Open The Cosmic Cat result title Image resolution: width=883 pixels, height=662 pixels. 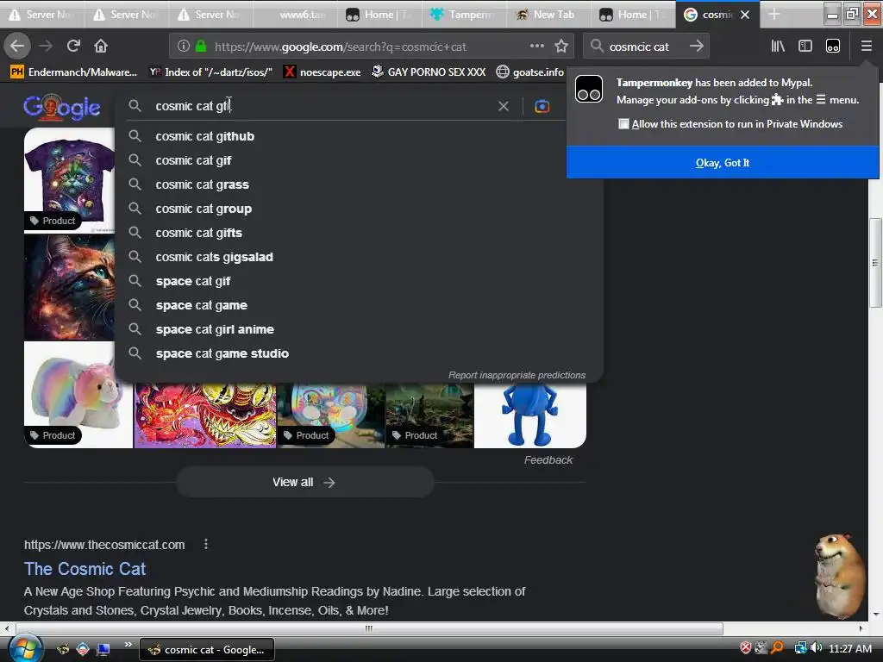[85, 569]
